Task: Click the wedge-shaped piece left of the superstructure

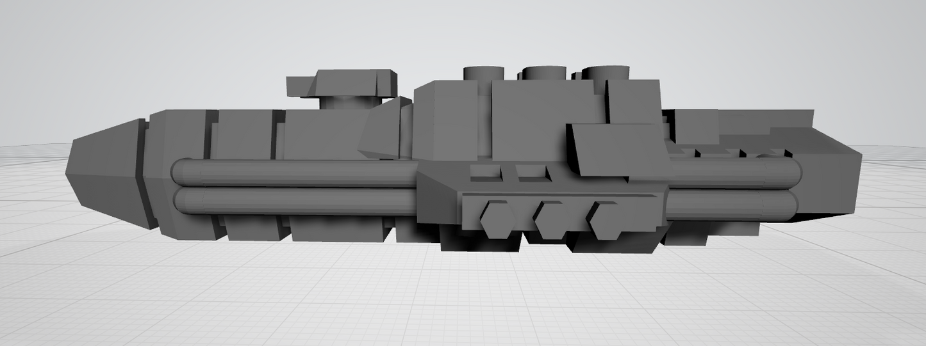Action: 383,132
